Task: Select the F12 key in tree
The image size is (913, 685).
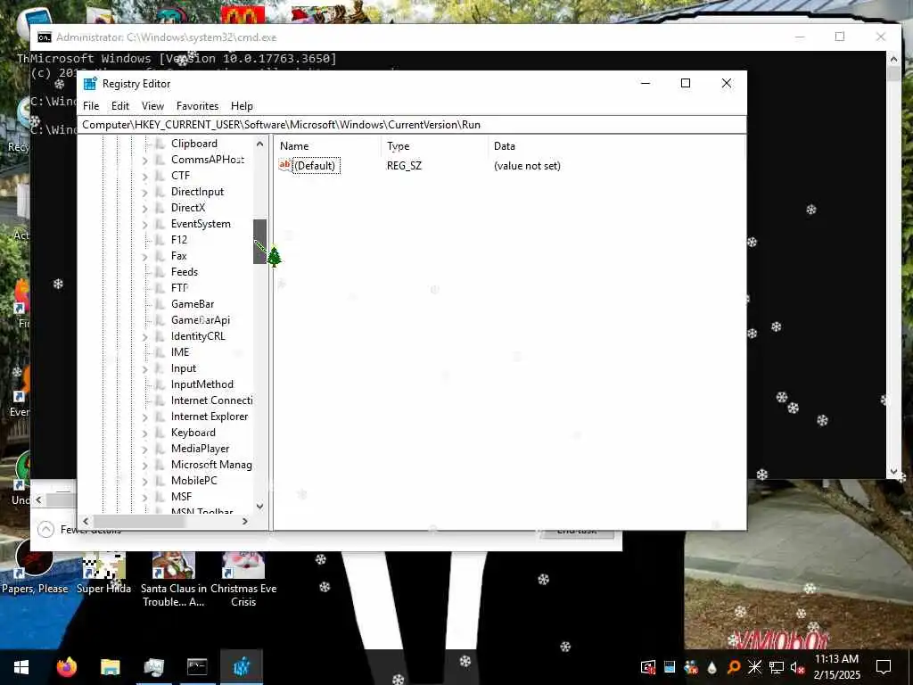Action: coord(178,239)
